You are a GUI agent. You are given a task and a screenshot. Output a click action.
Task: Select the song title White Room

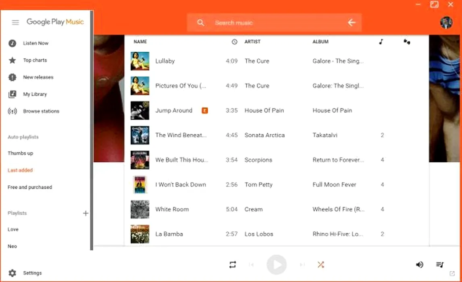pos(172,209)
